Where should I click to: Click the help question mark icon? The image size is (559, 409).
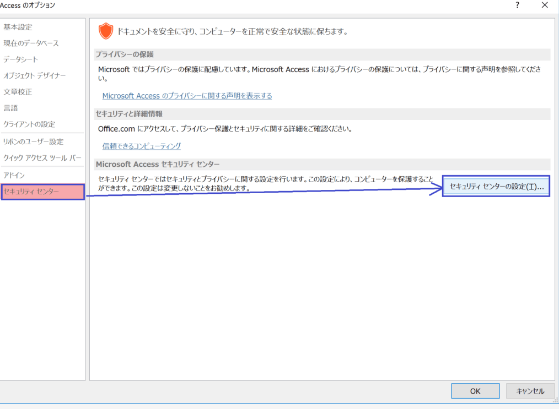pyautogui.click(x=517, y=6)
